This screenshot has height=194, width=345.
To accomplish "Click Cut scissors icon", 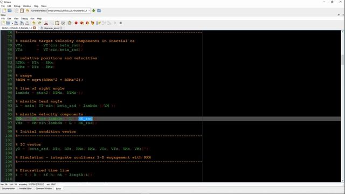I will (x=46, y=23).
